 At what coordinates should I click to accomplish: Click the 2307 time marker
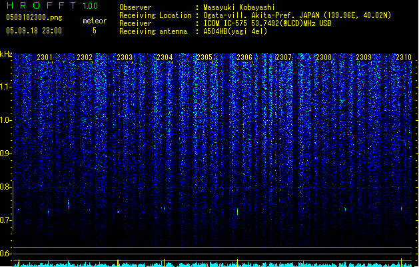point(284,57)
